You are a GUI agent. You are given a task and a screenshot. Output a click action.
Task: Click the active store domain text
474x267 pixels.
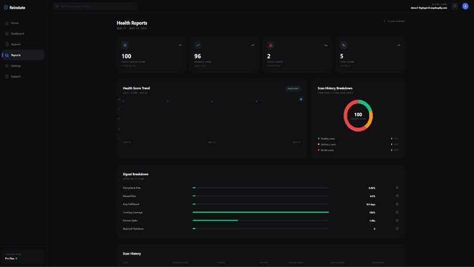click(429, 8)
